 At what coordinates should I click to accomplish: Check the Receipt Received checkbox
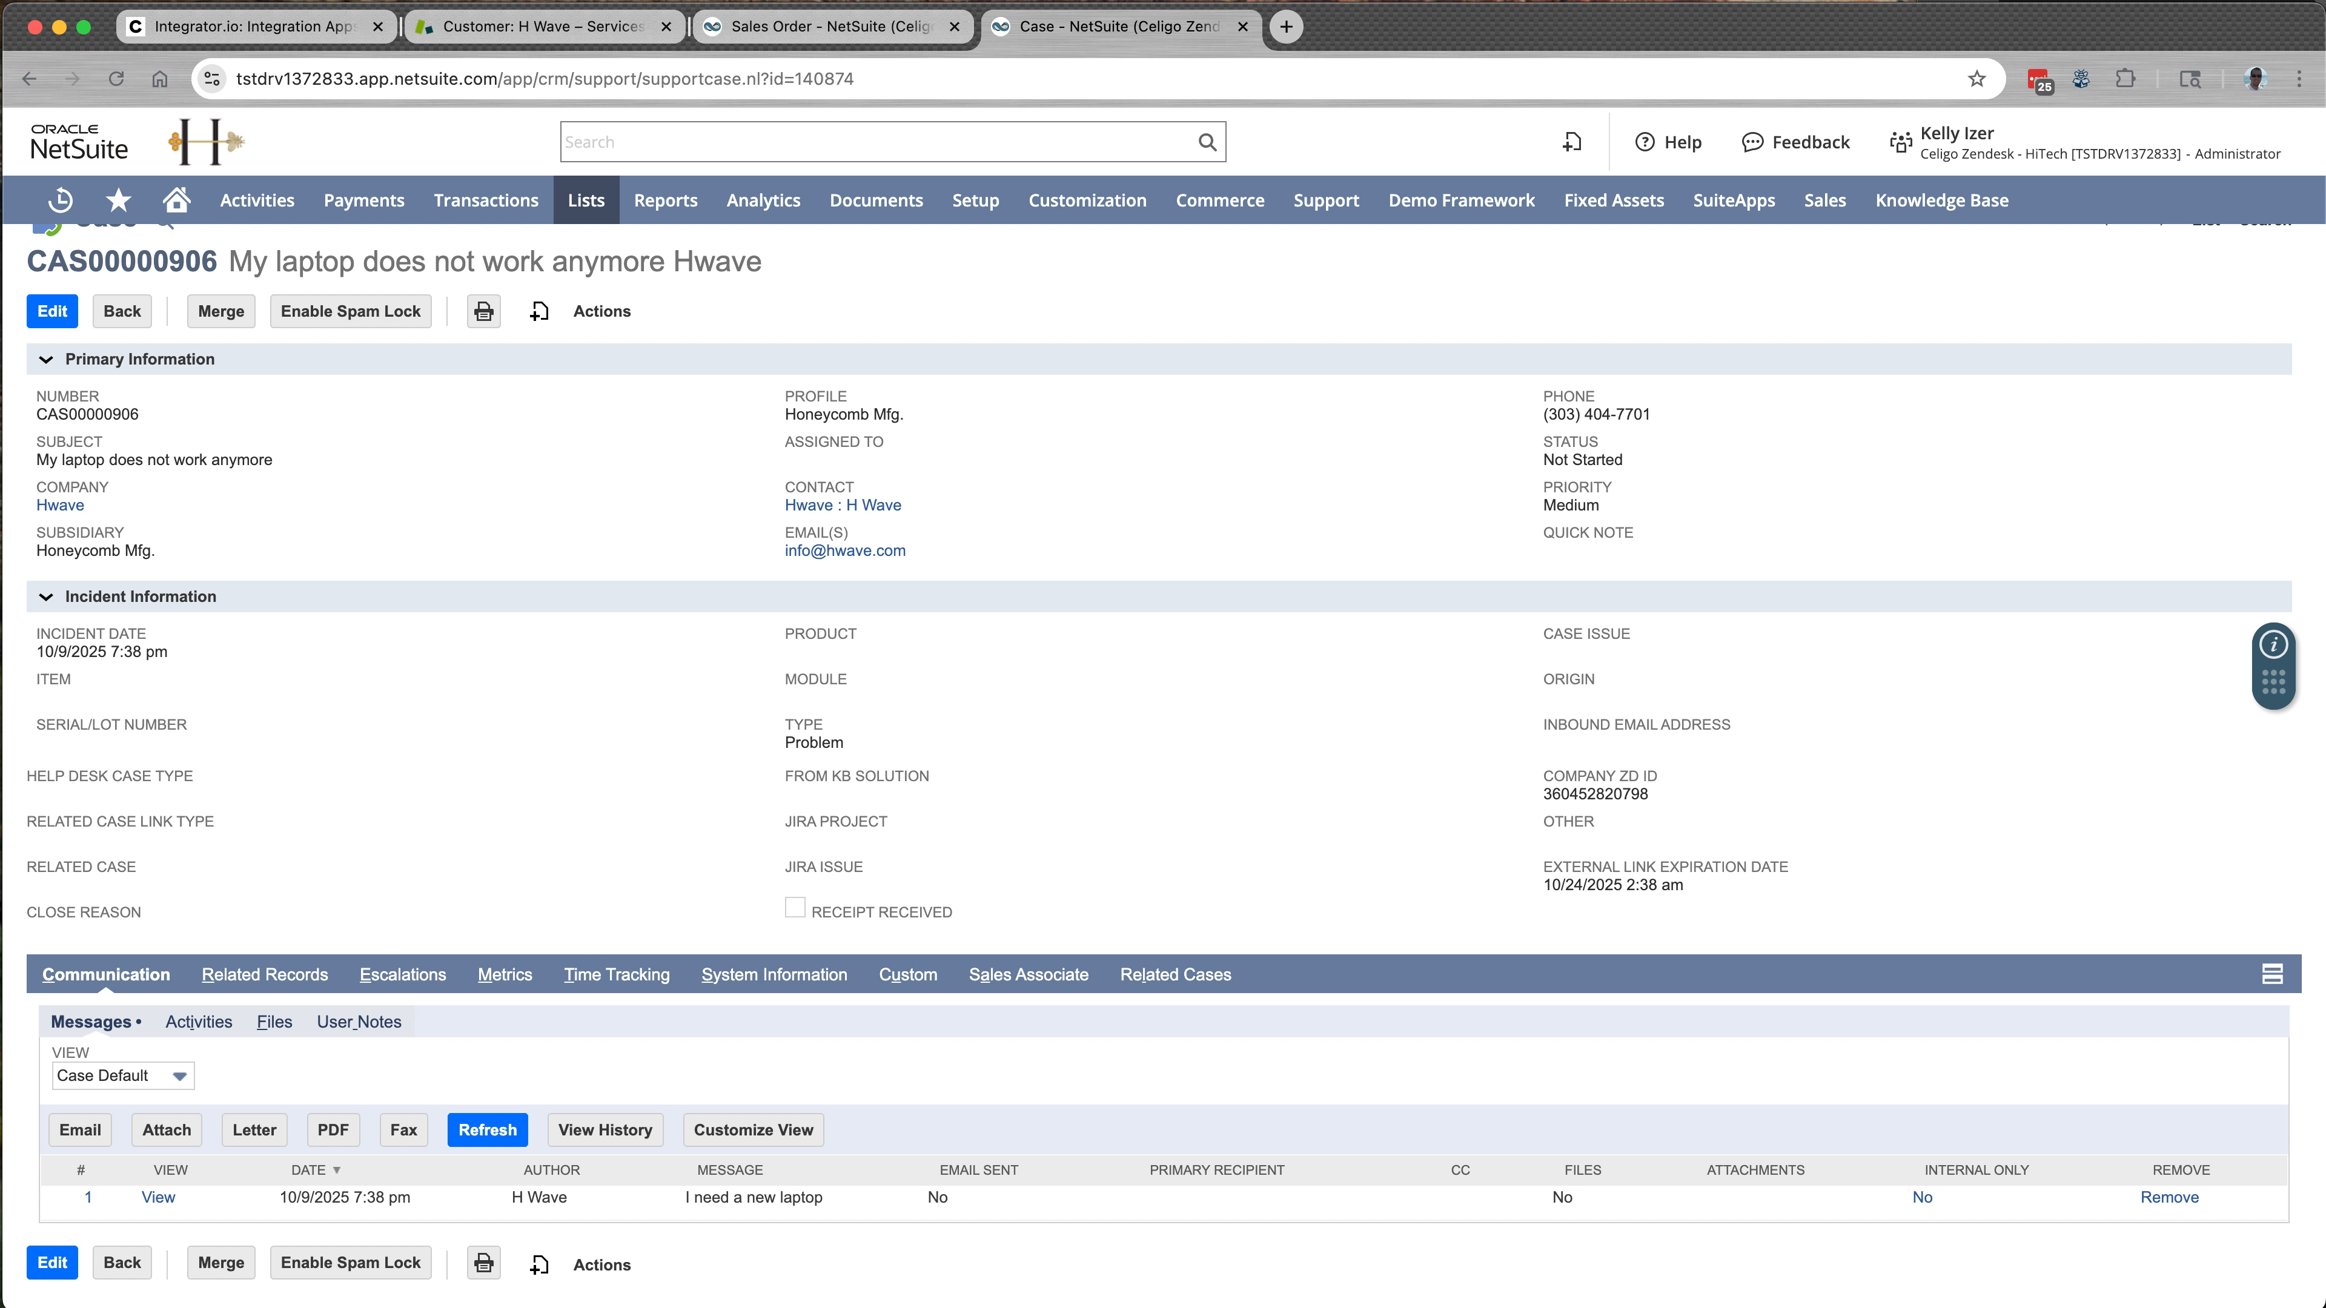[x=795, y=907]
